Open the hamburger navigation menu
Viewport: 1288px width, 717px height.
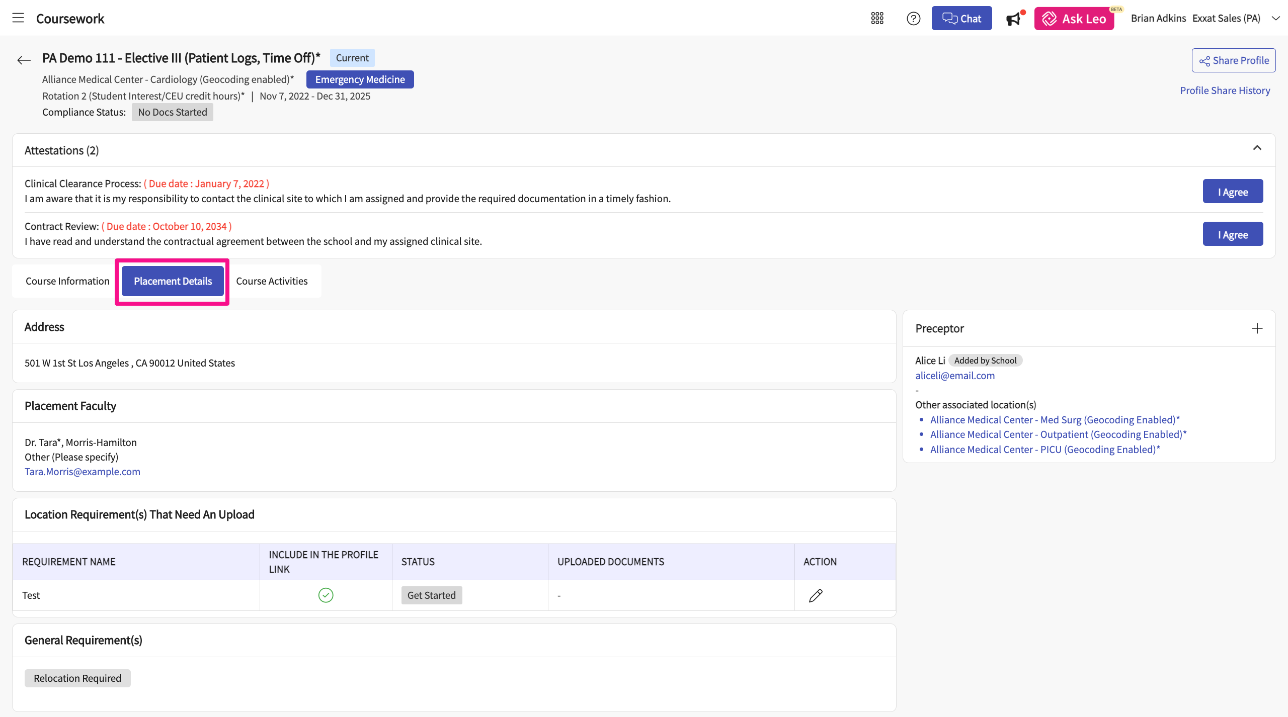click(18, 18)
